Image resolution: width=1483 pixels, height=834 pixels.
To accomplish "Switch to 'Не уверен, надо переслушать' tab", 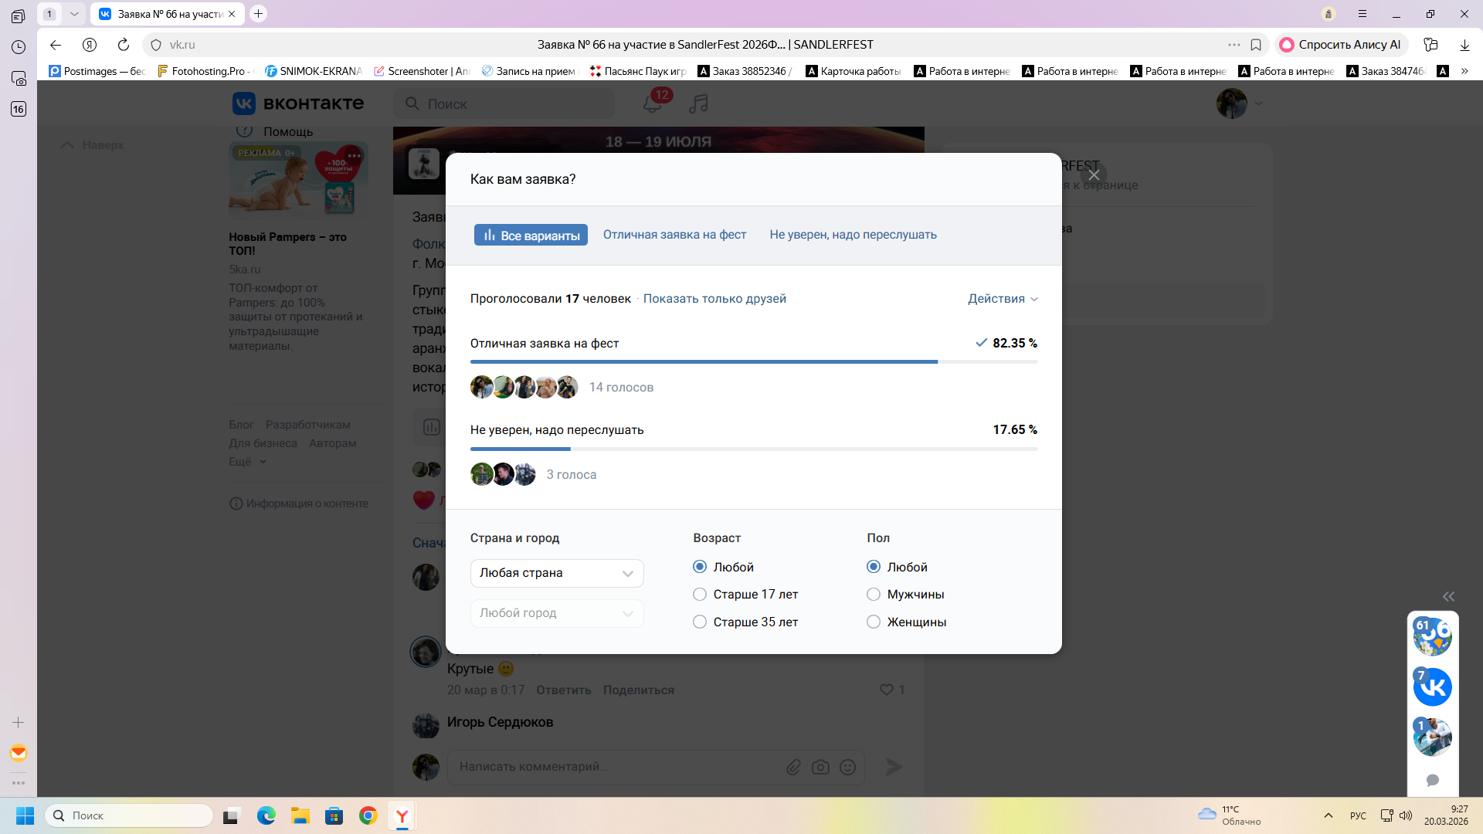I will [x=853, y=235].
